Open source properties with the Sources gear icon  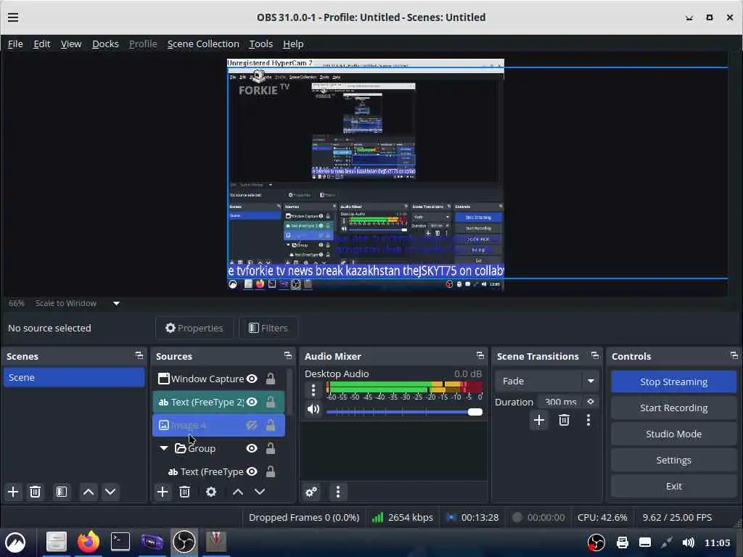(x=211, y=492)
